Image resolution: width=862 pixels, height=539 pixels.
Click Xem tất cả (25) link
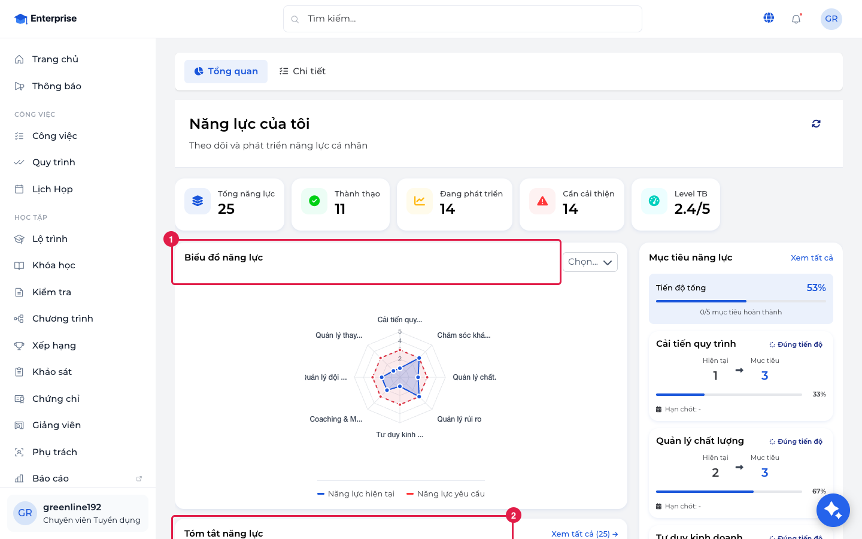pyautogui.click(x=584, y=534)
